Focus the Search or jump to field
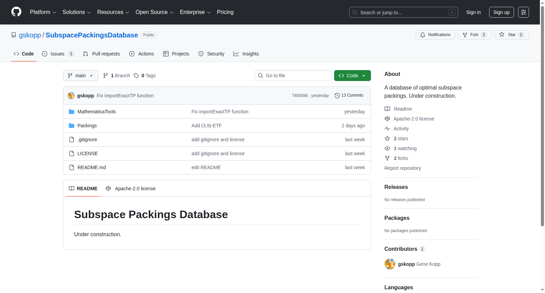The image size is (545, 293). (404, 12)
